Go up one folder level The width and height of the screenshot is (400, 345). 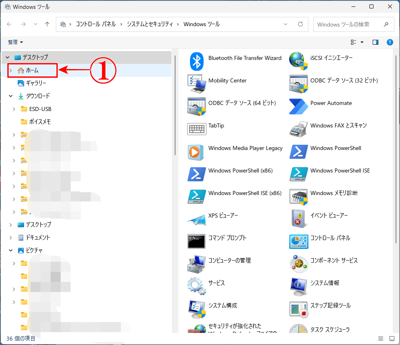pos(47,24)
